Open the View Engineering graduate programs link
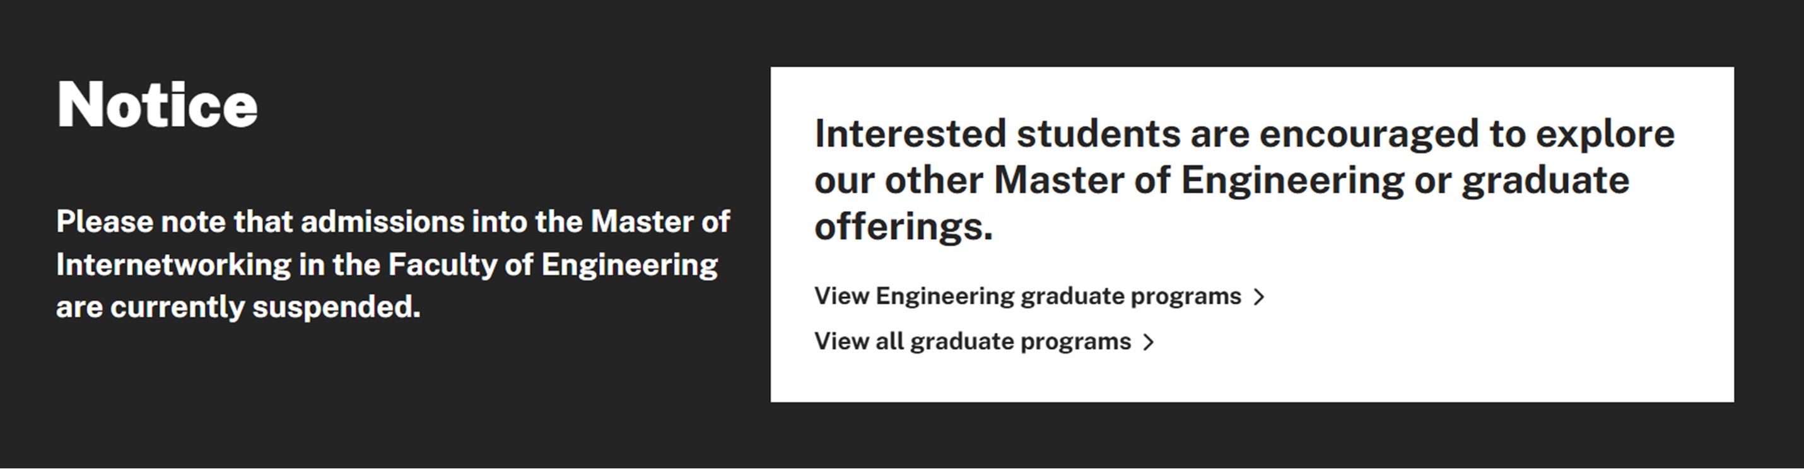Viewport: 1804px width, 469px height. point(1027,296)
